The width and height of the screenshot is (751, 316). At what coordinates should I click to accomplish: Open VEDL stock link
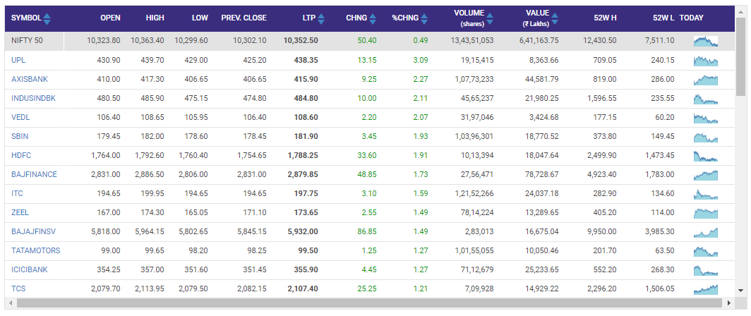[20, 117]
